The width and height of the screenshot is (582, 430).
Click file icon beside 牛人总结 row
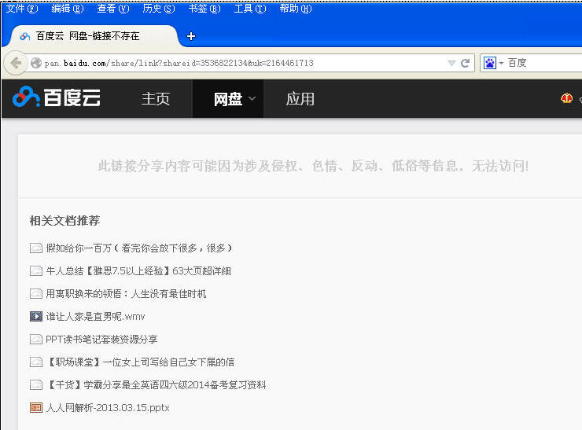coord(36,271)
